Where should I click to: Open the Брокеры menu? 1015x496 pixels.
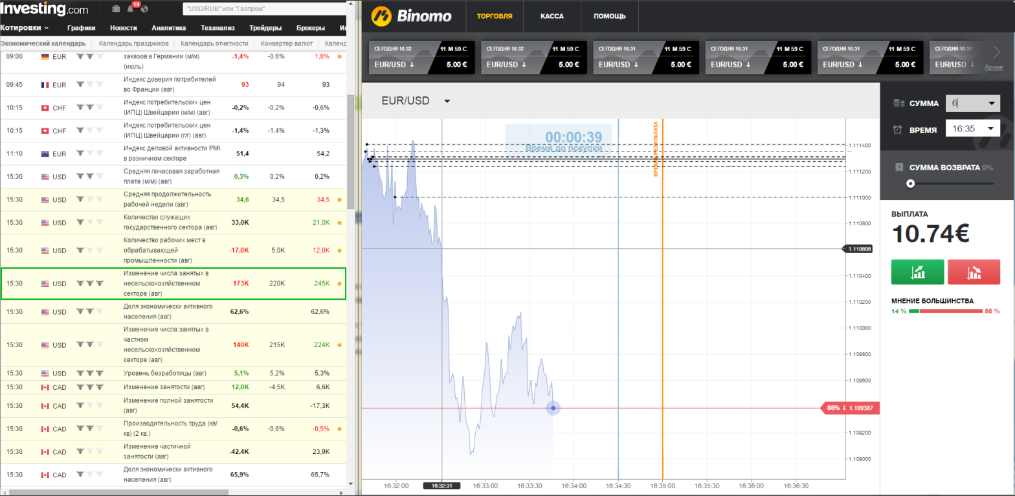311,28
